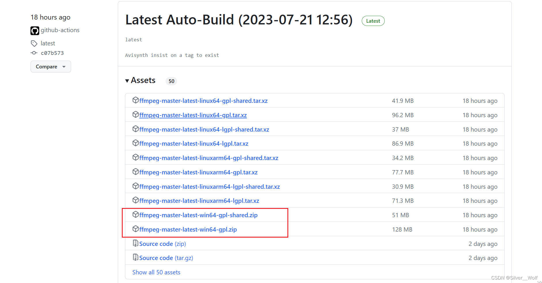
Task: Click package icon for linux64-lgpl-shared.tar.xz
Action: click(x=136, y=129)
